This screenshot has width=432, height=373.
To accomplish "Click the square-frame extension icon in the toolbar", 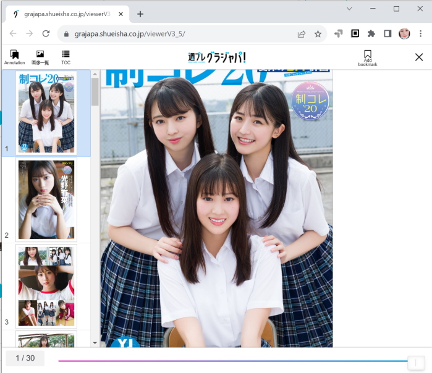I will pyautogui.click(x=355, y=33).
